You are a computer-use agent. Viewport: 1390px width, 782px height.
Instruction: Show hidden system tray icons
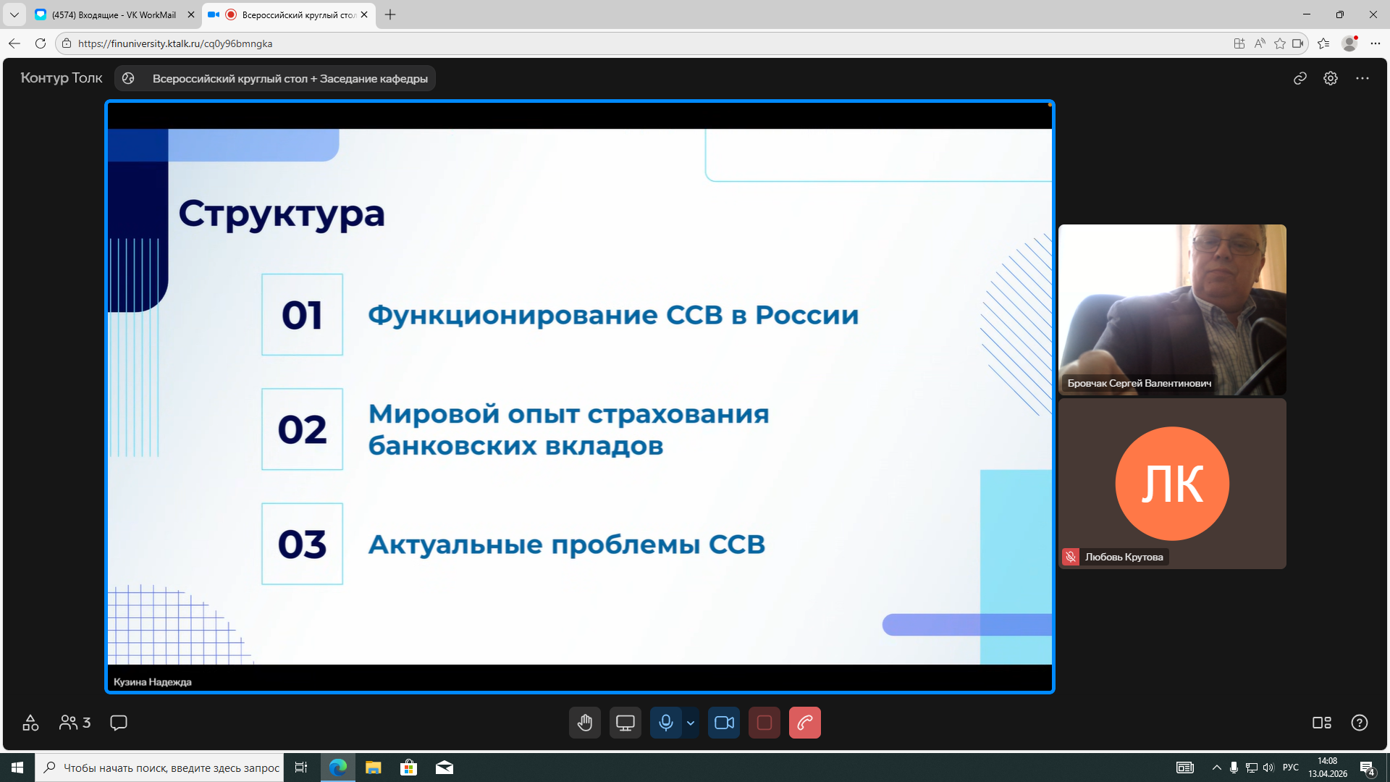click(x=1216, y=768)
